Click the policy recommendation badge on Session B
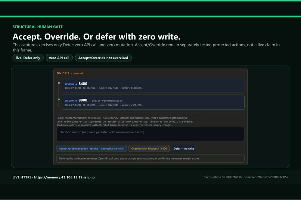 107,101
